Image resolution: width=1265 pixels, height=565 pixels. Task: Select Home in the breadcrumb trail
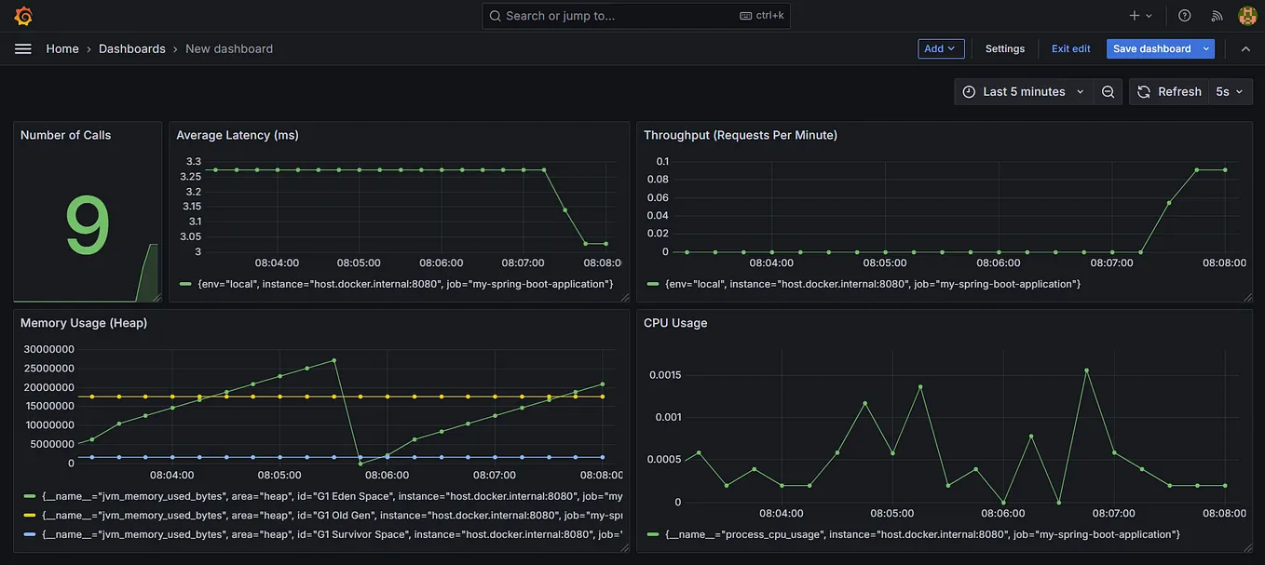coord(62,48)
